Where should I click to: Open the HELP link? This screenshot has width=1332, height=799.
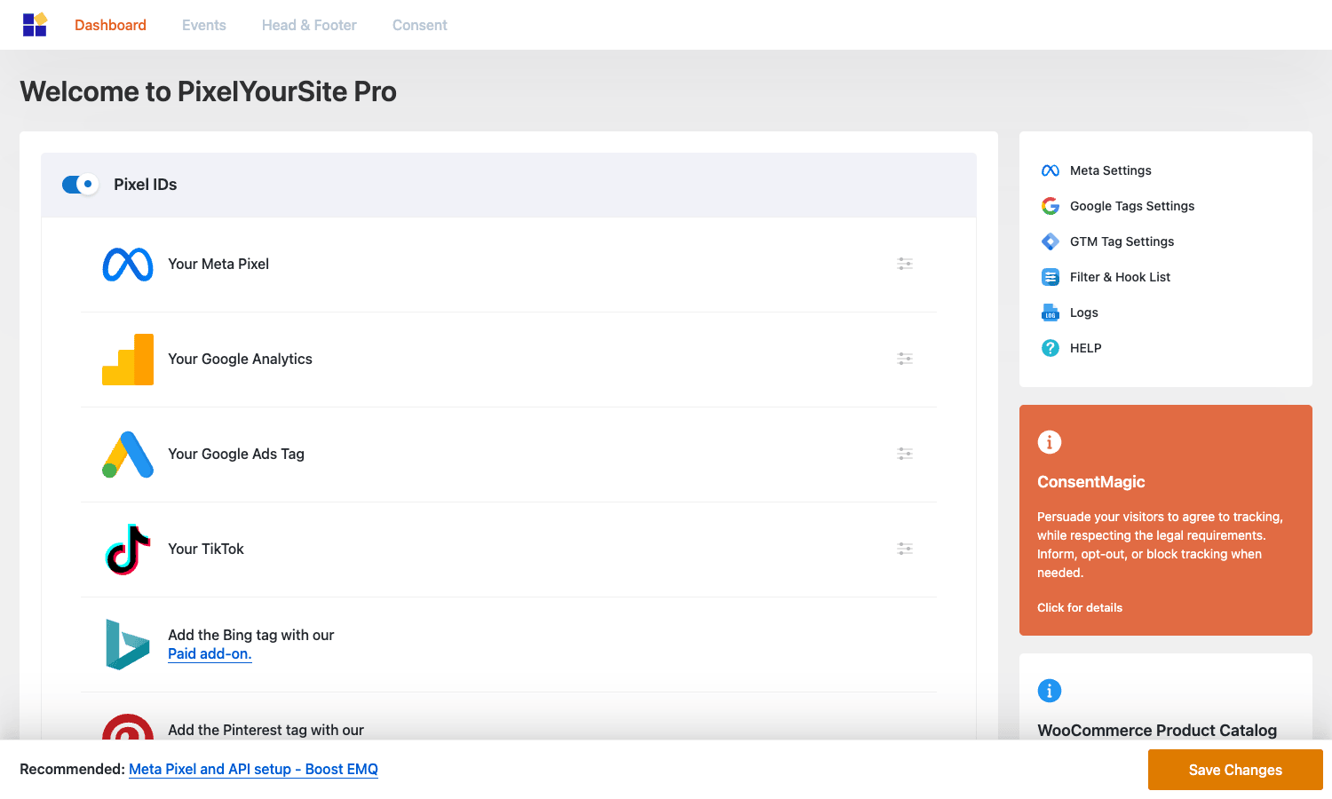[1085, 348]
